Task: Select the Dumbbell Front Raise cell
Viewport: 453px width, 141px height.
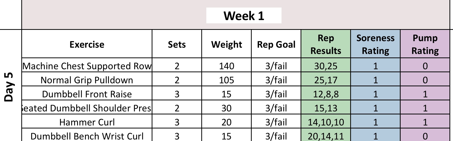Action: [x=87, y=94]
